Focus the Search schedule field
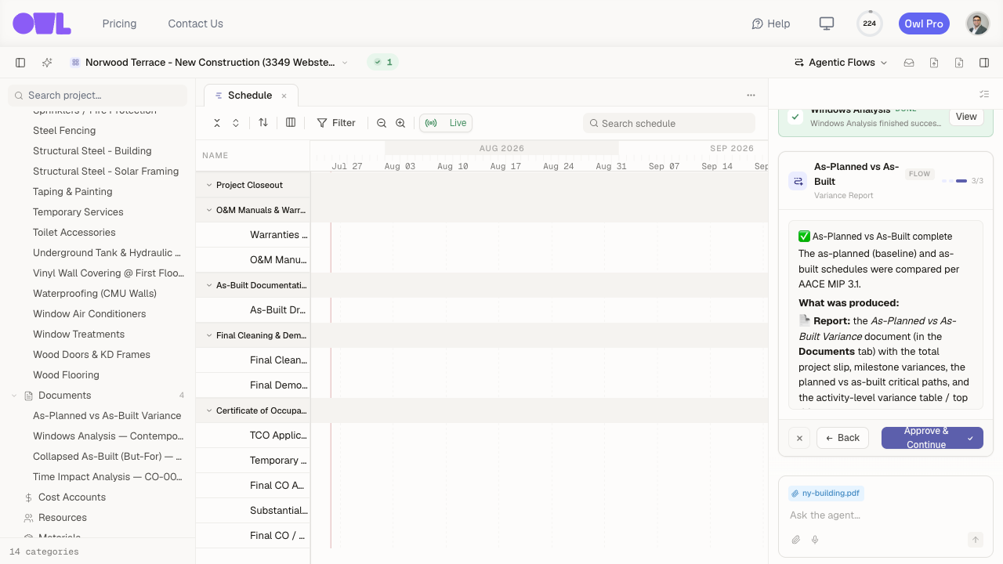1003x564 pixels. click(669, 123)
